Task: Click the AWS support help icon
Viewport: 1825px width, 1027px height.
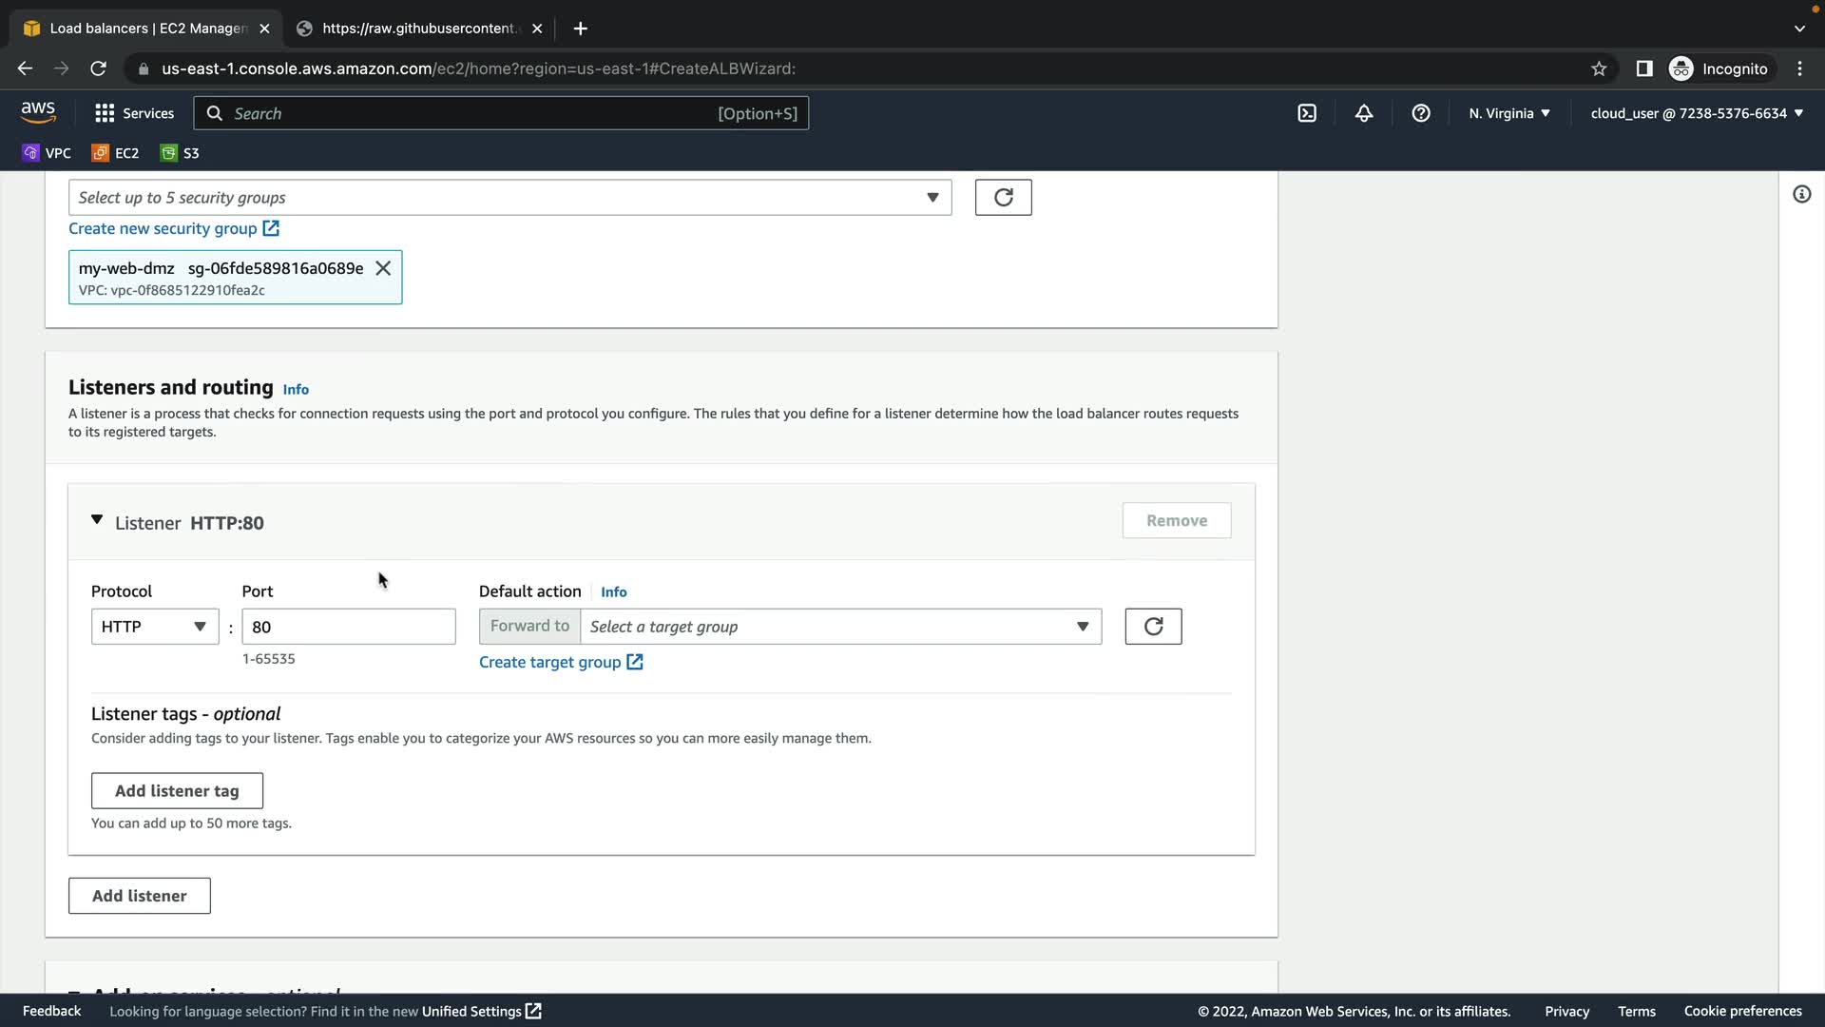Action: (x=1421, y=113)
